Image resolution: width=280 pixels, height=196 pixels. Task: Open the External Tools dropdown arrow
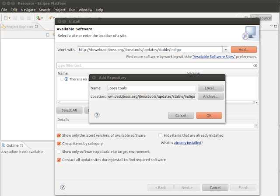pos(42,18)
